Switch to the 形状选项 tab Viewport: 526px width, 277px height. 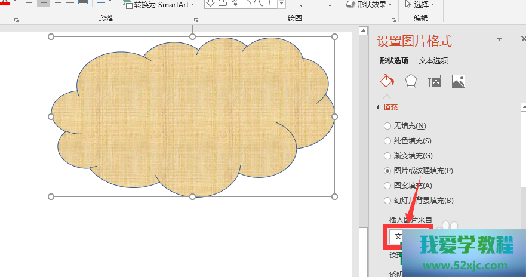[x=393, y=60]
